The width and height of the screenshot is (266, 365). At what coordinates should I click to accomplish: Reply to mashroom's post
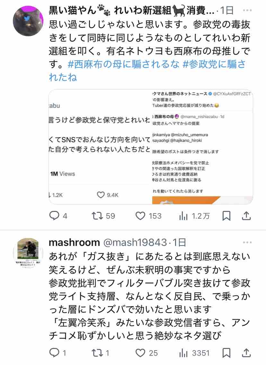point(58,353)
